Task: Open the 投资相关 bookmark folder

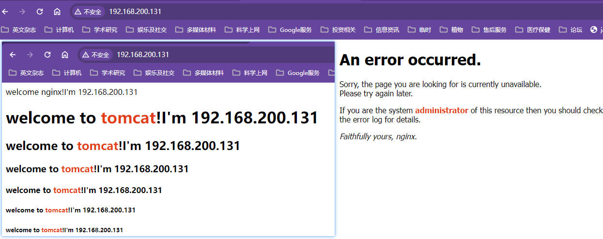Action: pos(338,30)
